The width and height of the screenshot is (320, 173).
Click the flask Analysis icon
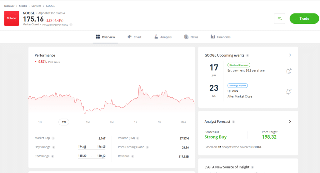(x=156, y=37)
